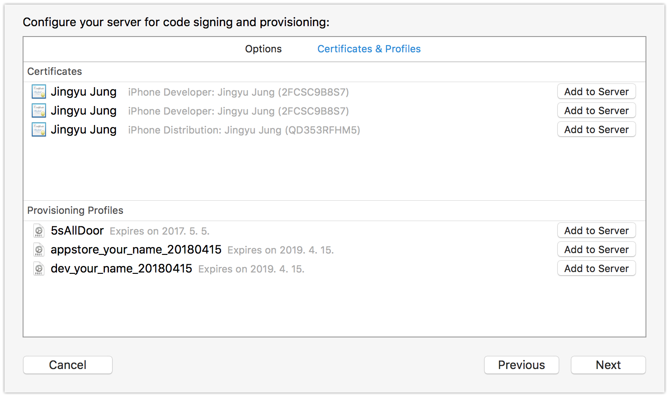Select the Certificates & Profiles tab
The height and width of the screenshot is (397, 669).
(369, 49)
